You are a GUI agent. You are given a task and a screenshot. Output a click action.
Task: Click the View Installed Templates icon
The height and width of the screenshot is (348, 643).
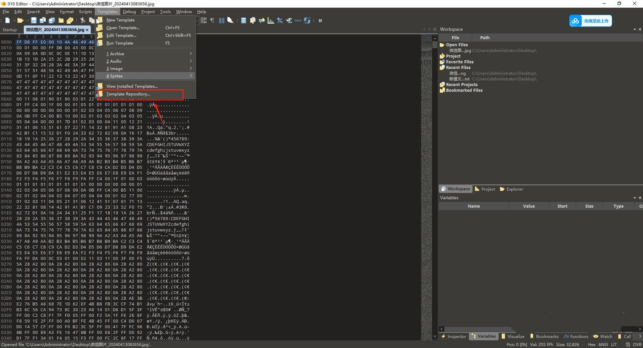click(x=100, y=86)
